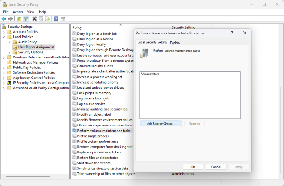Click the Security Settings root icon
The height and width of the screenshot is (186, 284).
[x=4, y=27]
